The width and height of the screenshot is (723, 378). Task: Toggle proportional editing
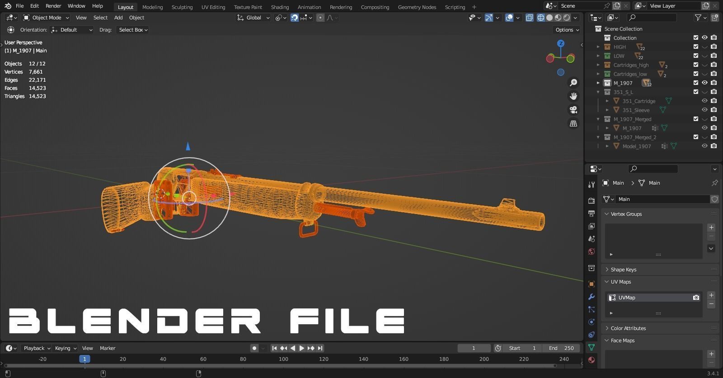tap(320, 18)
